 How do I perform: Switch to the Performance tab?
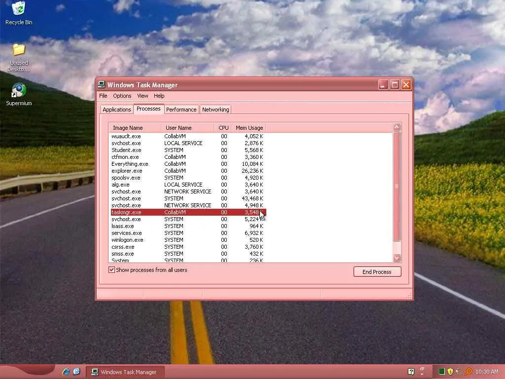(181, 110)
